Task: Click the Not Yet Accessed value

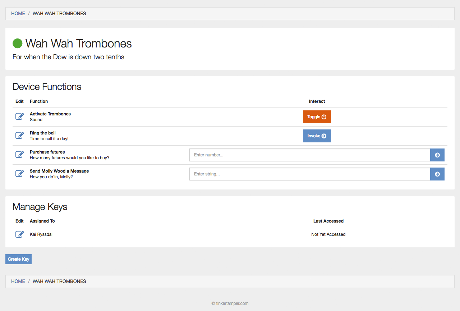Action: pyautogui.click(x=328, y=234)
